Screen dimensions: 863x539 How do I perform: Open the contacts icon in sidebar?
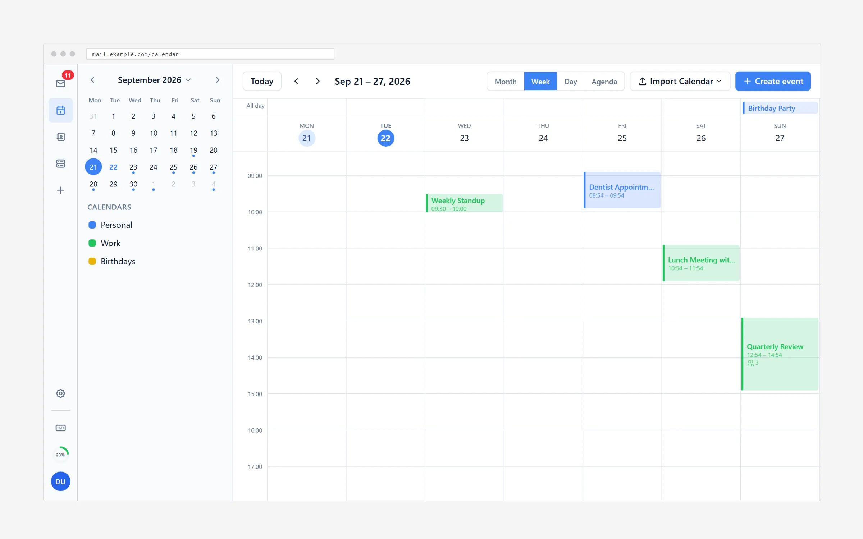[x=60, y=137]
